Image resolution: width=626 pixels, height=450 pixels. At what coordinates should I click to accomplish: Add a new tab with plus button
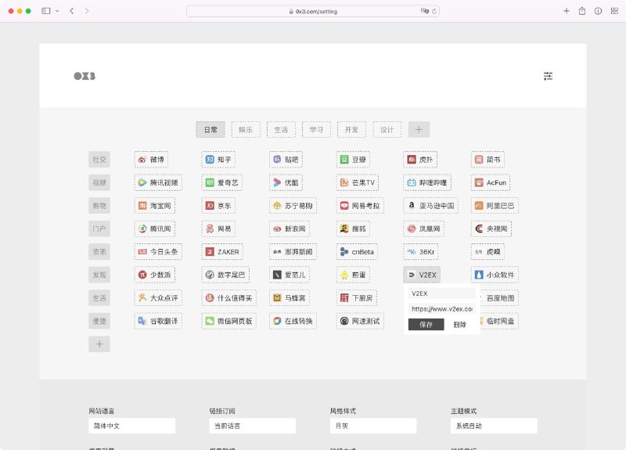point(419,130)
